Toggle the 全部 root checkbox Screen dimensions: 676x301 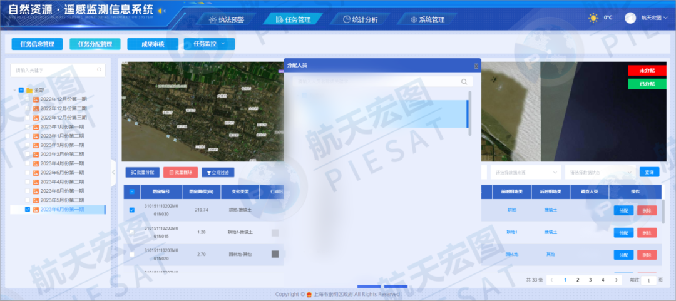click(21, 90)
